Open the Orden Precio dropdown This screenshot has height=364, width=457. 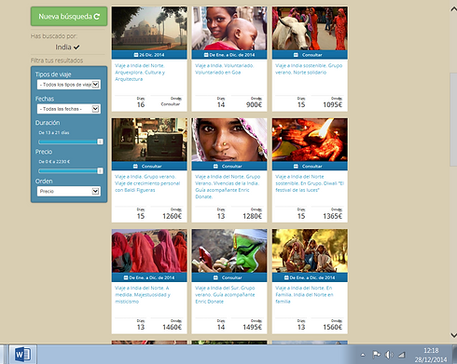(69, 191)
